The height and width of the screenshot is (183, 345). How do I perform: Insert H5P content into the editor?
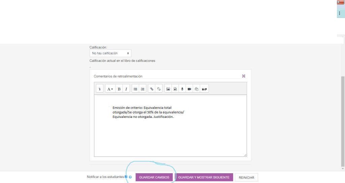click(x=204, y=89)
